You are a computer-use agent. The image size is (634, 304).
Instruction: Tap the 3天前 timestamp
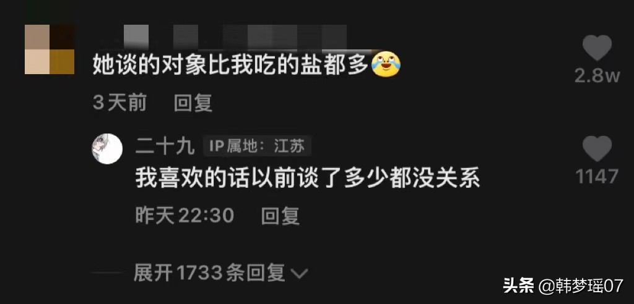coord(119,103)
